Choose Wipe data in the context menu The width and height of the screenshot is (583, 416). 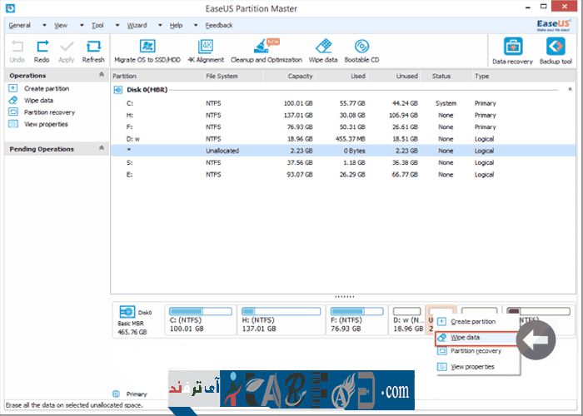(x=466, y=338)
